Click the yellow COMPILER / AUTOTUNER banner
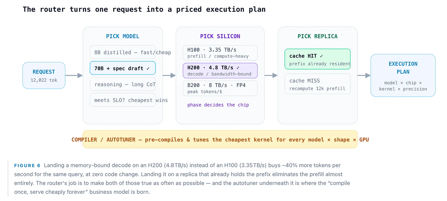447x201 pixels. pyautogui.click(x=220, y=139)
